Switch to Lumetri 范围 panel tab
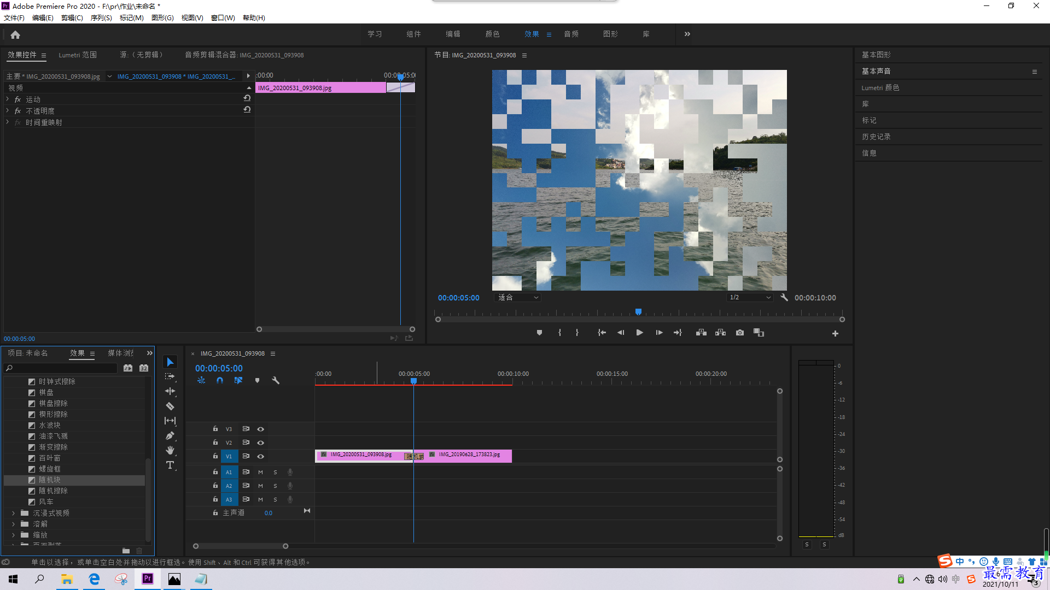This screenshot has height=590, width=1050. point(78,55)
